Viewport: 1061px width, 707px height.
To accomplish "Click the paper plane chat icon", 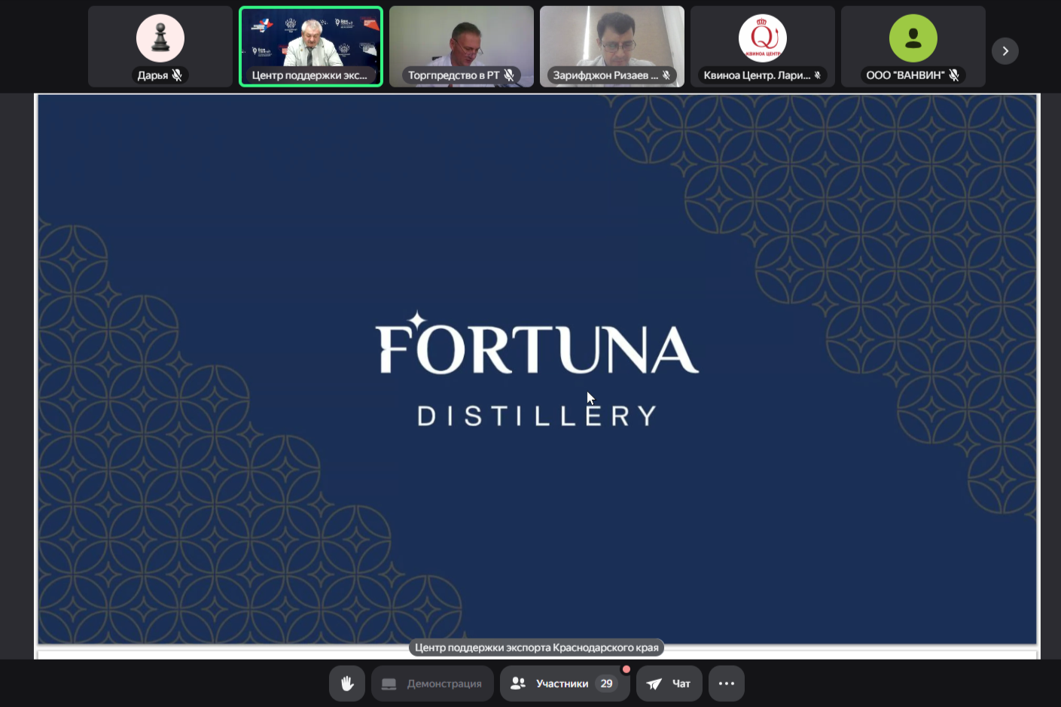I will coord(654,684).
